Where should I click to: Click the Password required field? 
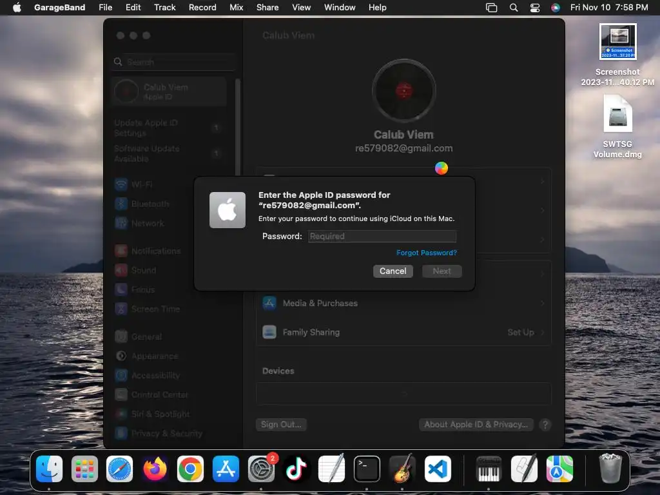pos(382,236)
